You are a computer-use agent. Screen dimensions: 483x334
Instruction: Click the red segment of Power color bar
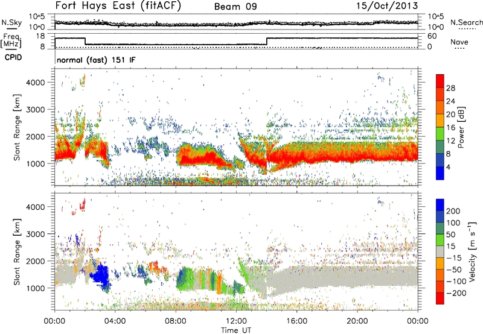pyautogui.click(x=440, y=81)
